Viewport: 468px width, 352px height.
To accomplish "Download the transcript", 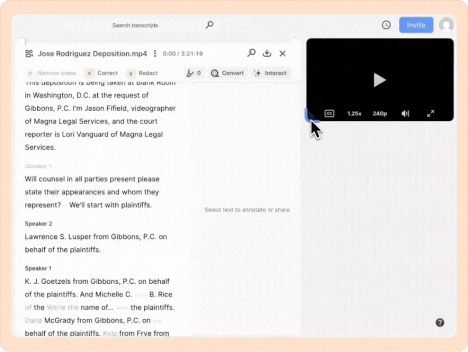I will coord(267,53).
